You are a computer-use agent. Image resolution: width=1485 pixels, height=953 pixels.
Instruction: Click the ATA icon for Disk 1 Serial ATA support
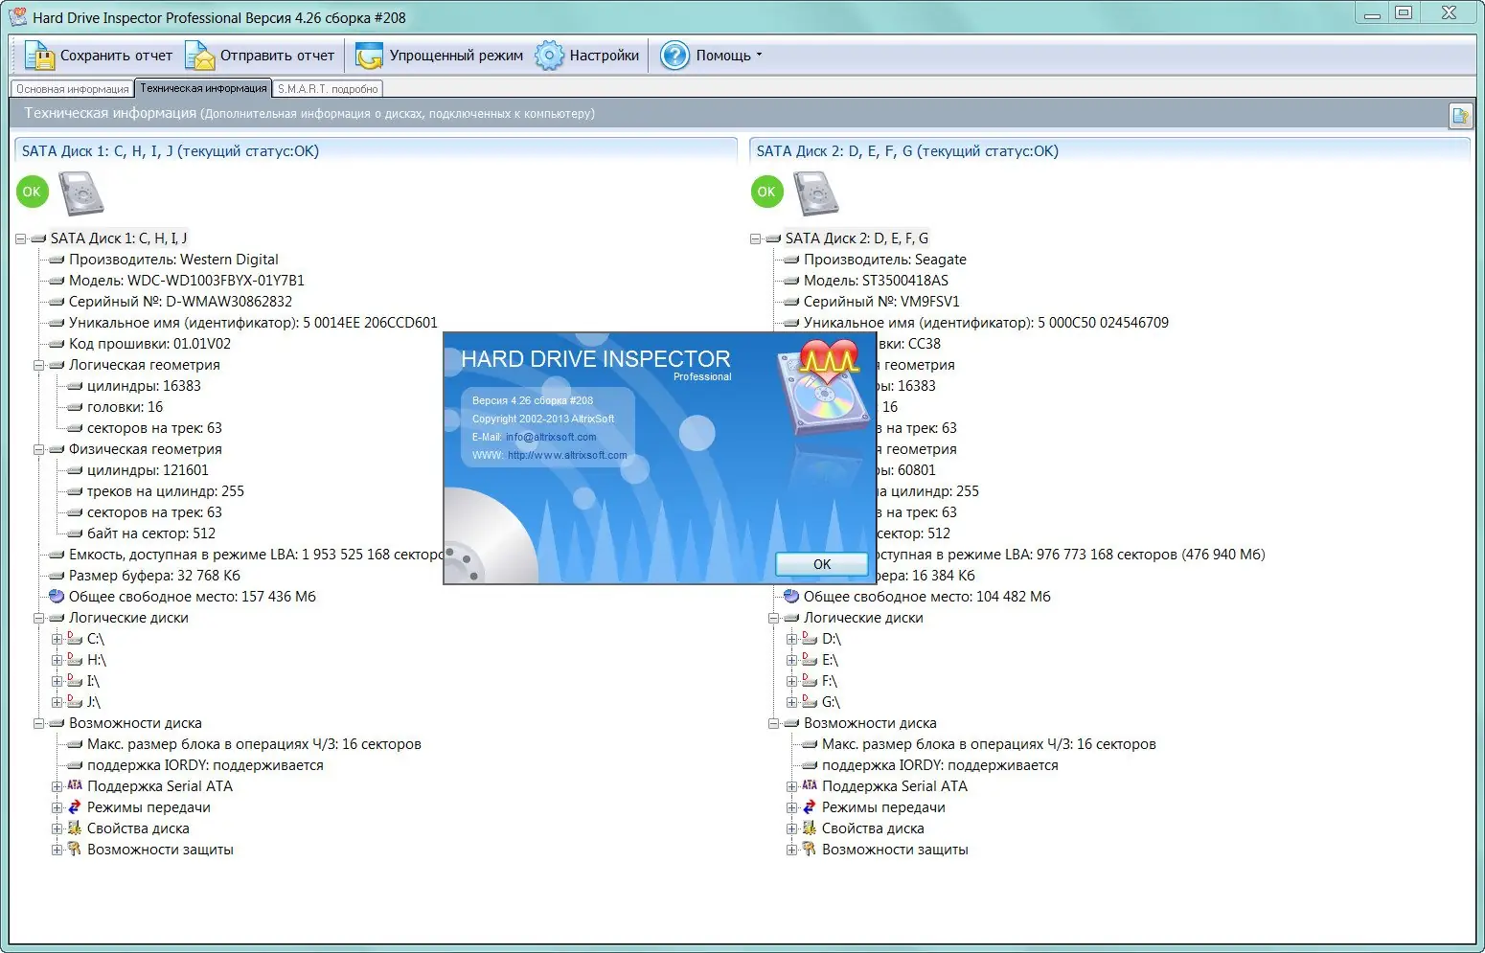tap(75, 785)
